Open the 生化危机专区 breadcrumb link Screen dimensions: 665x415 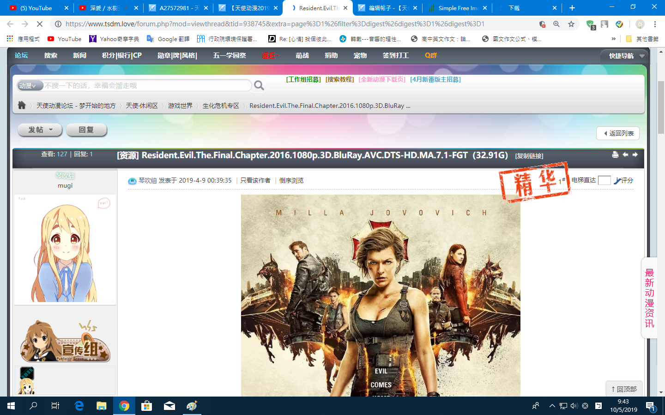[x=221, y=106]
